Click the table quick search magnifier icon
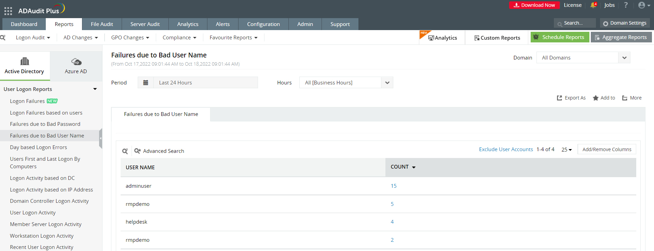 point(125,151)
